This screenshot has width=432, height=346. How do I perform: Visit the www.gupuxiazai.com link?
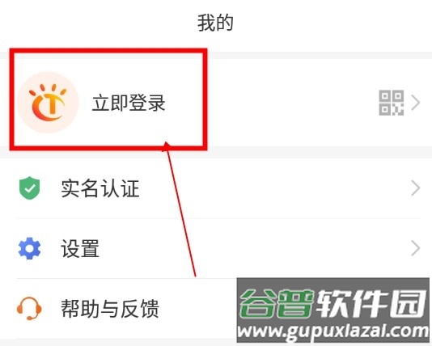[x=332, y=331]
